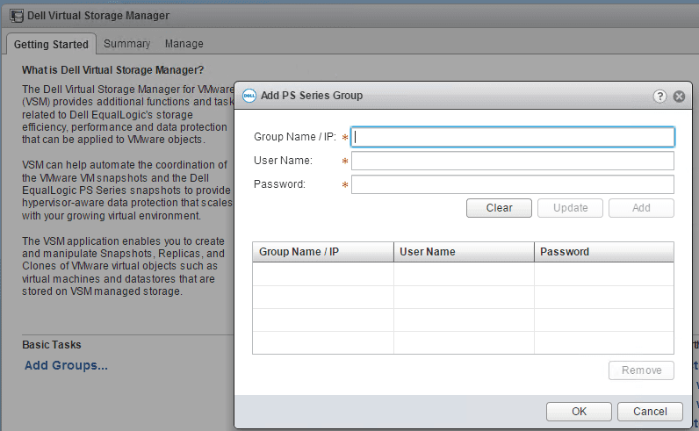Close the Add PS Series Group dialog
Screen dimensions: 699x431
click(x=679, y=96)
